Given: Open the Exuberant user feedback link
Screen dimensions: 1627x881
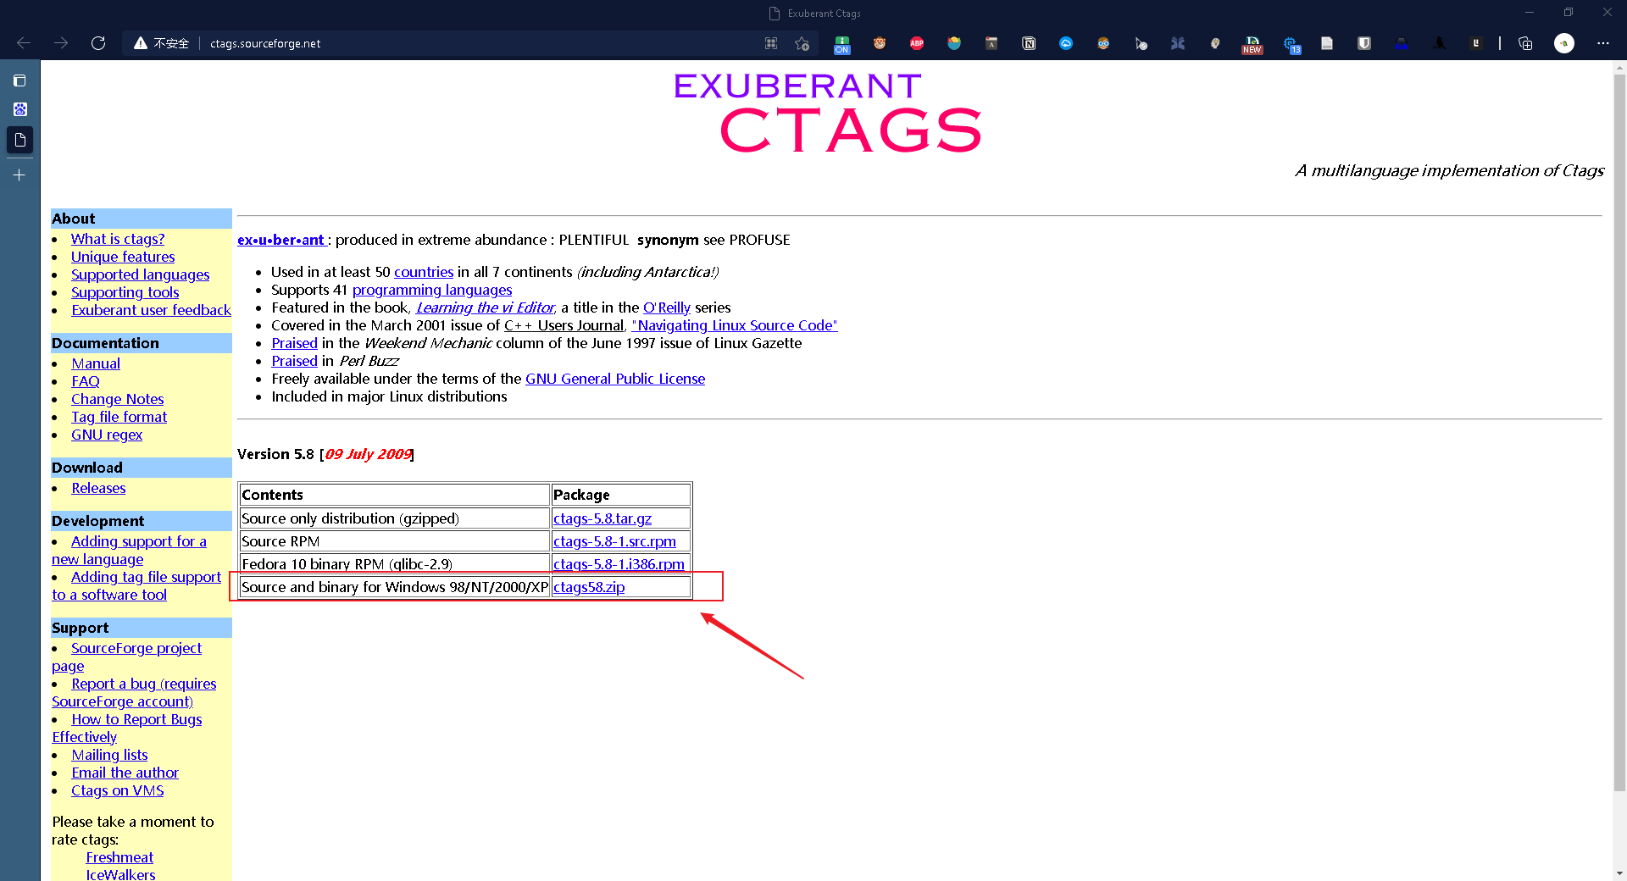Looking at the screenshot, I should (151, 310).
